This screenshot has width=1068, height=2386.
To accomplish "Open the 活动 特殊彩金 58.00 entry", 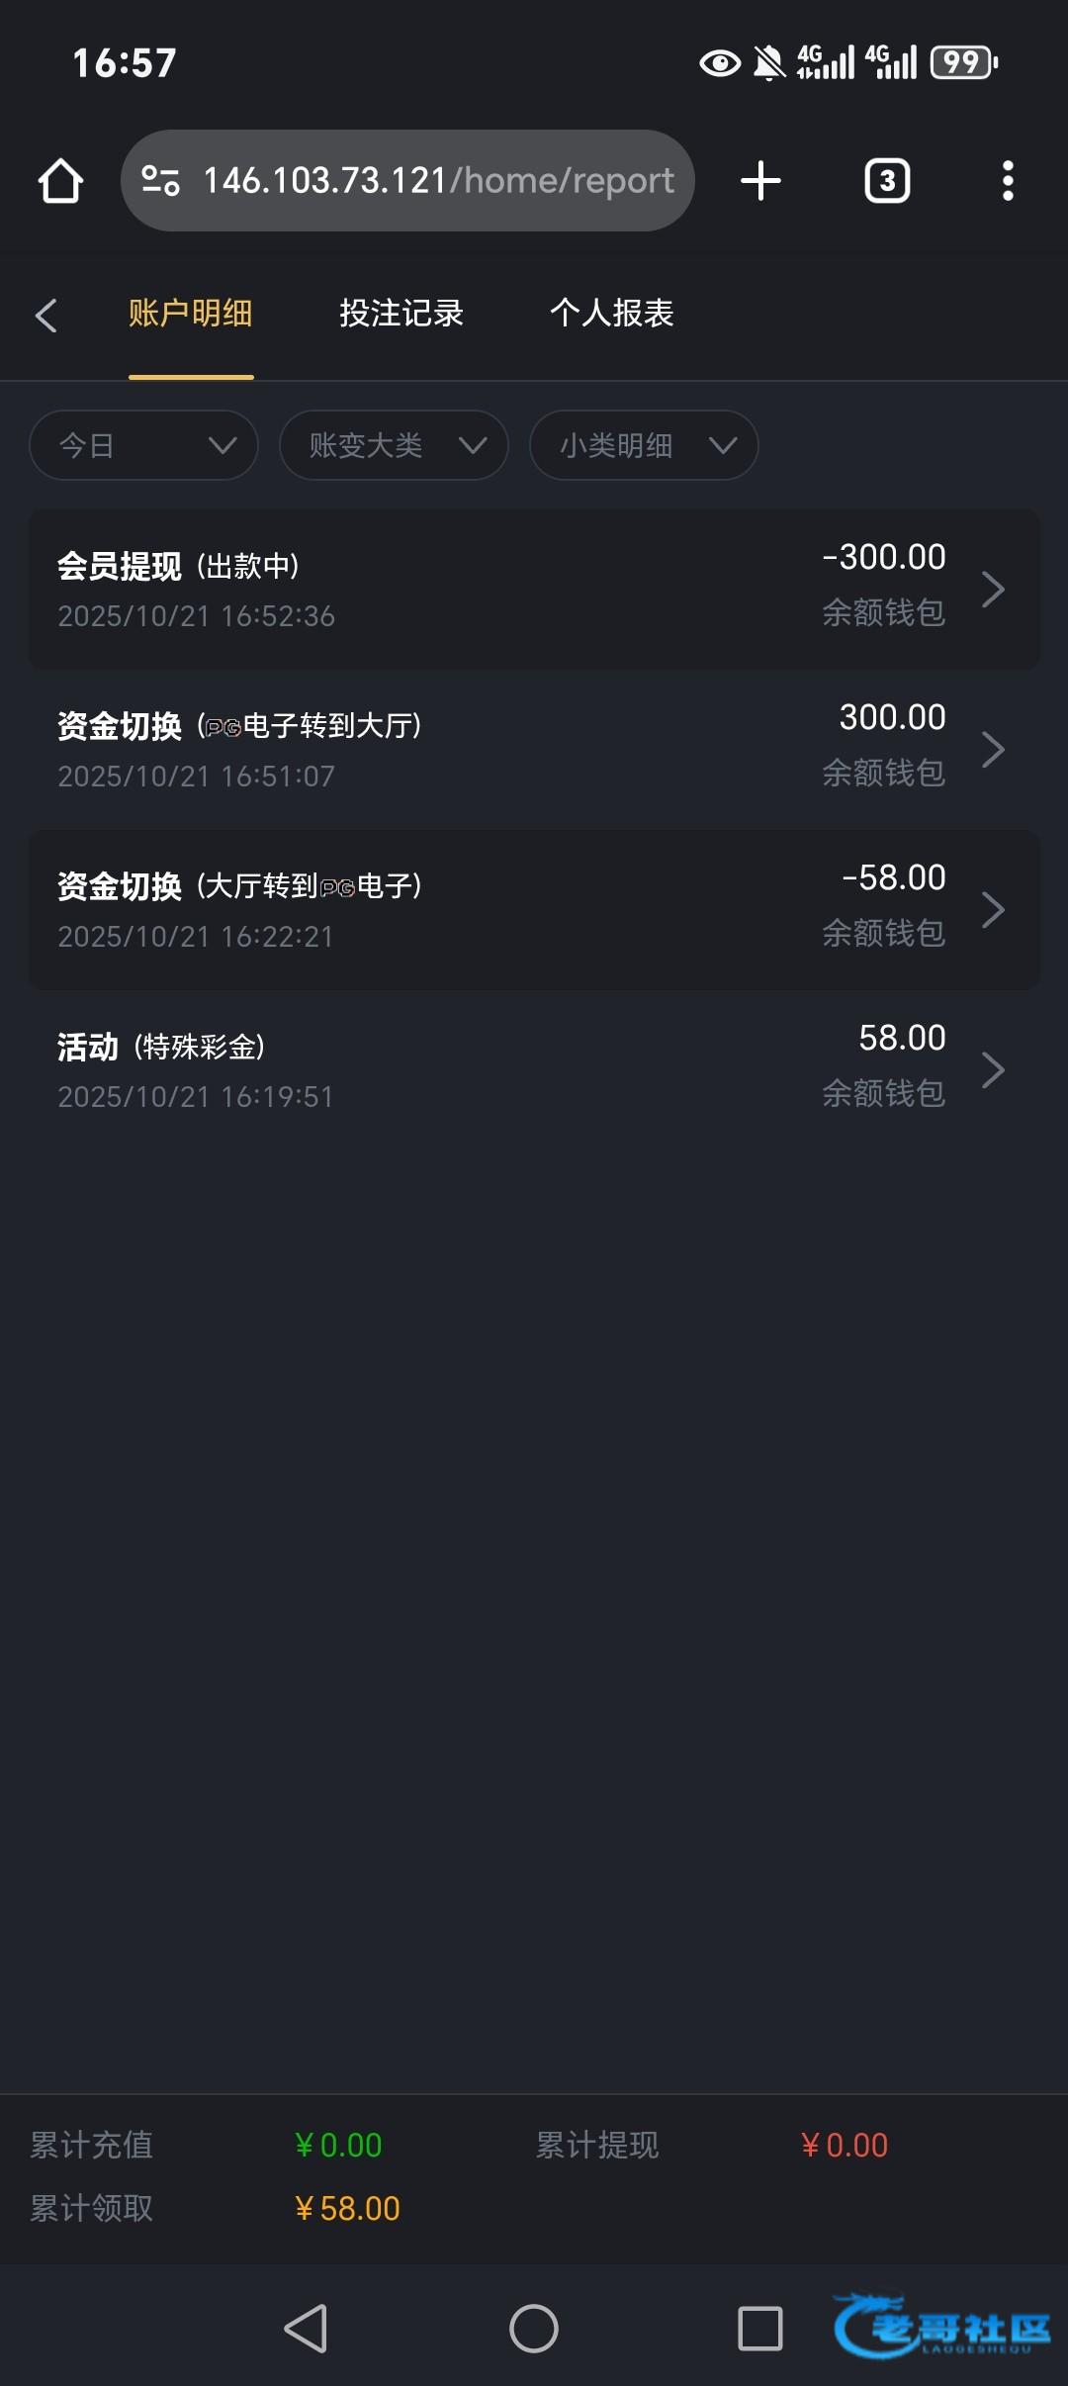I will [x=534, y=1070].
